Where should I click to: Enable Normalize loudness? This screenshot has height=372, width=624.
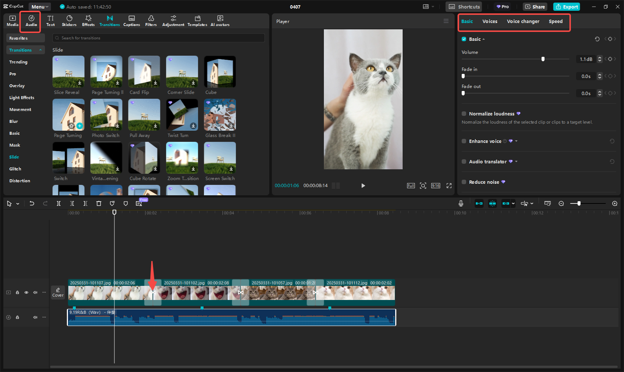tap(464, 114)
